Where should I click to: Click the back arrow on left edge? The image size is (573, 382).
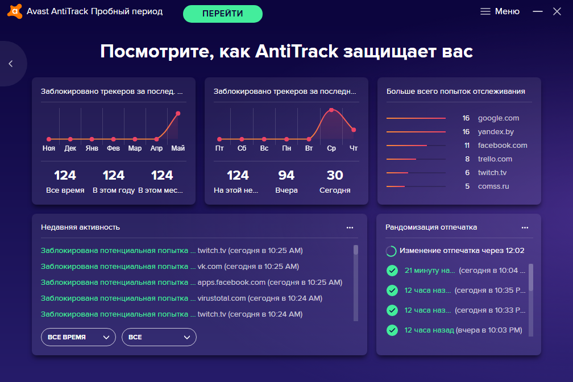coord(11,64)
